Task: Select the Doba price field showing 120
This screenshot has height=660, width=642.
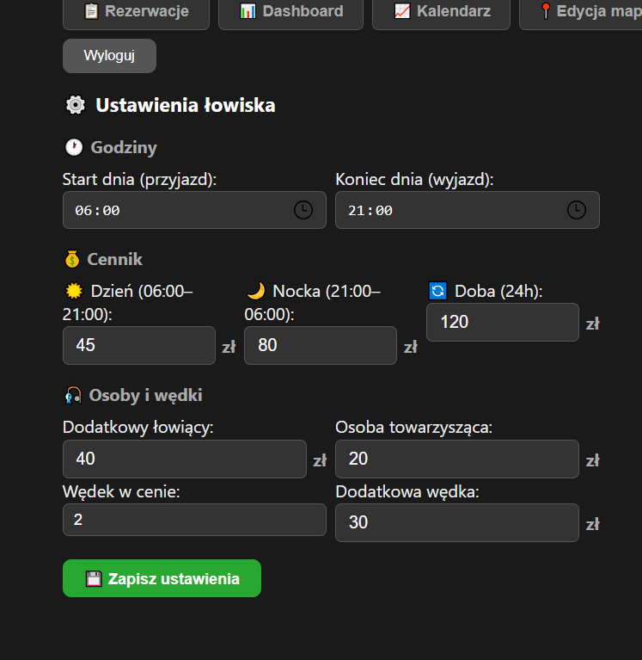Action: (x=503, y=322)
